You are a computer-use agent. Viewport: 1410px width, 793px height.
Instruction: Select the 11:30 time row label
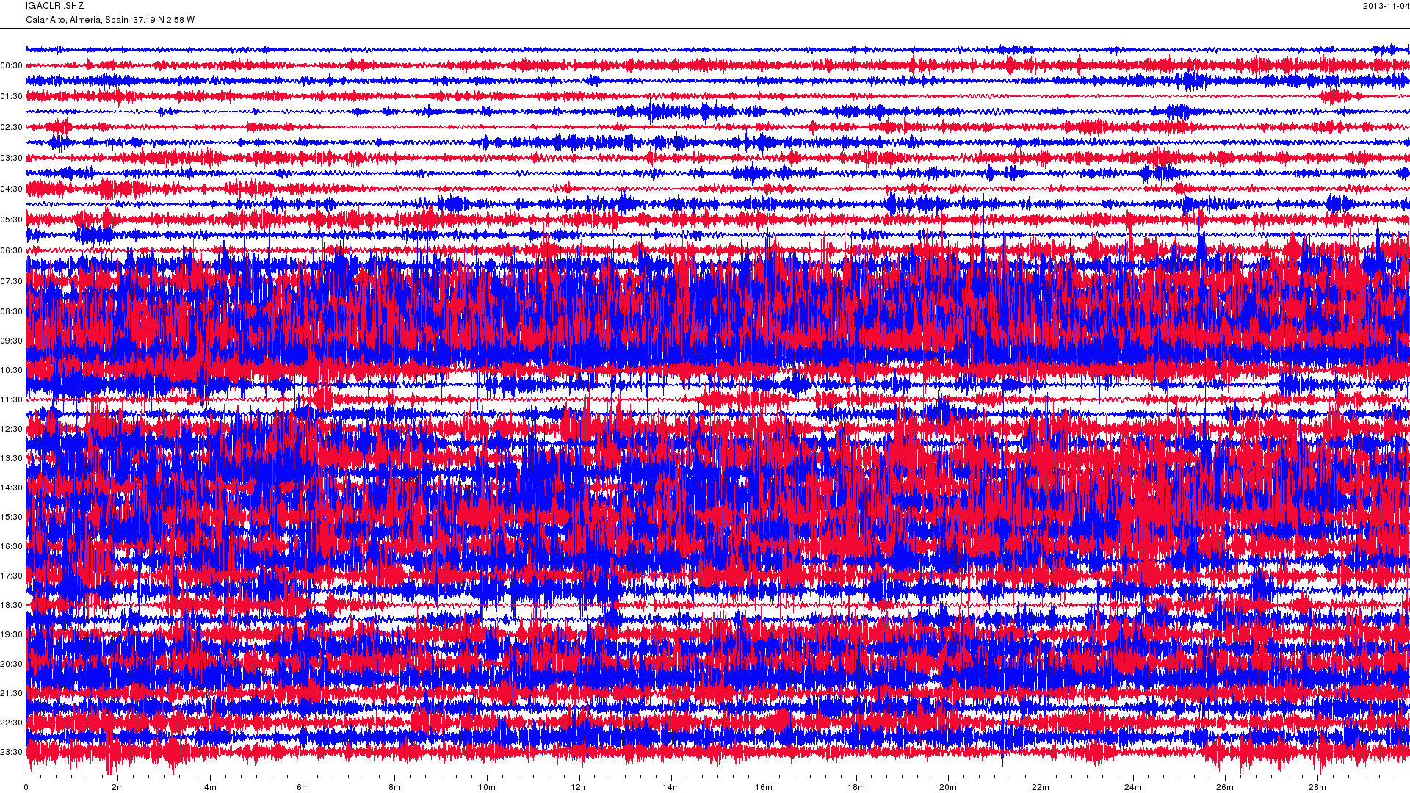coord(12,400)
